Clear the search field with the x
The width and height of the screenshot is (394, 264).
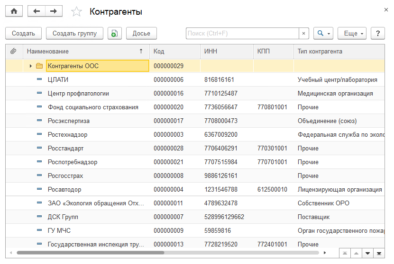click(304, 33)
